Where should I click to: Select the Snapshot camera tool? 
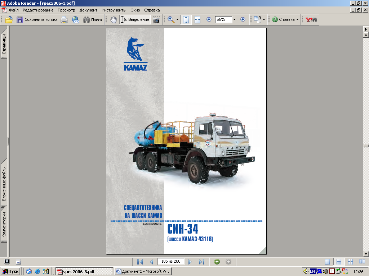pos(156,19)
